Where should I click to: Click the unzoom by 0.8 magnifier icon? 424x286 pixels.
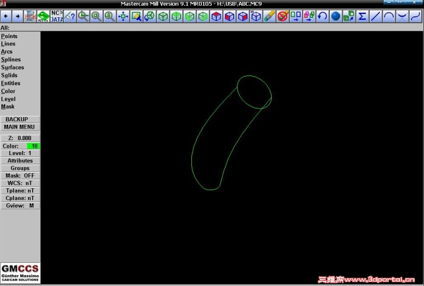[x=110, y=16]
